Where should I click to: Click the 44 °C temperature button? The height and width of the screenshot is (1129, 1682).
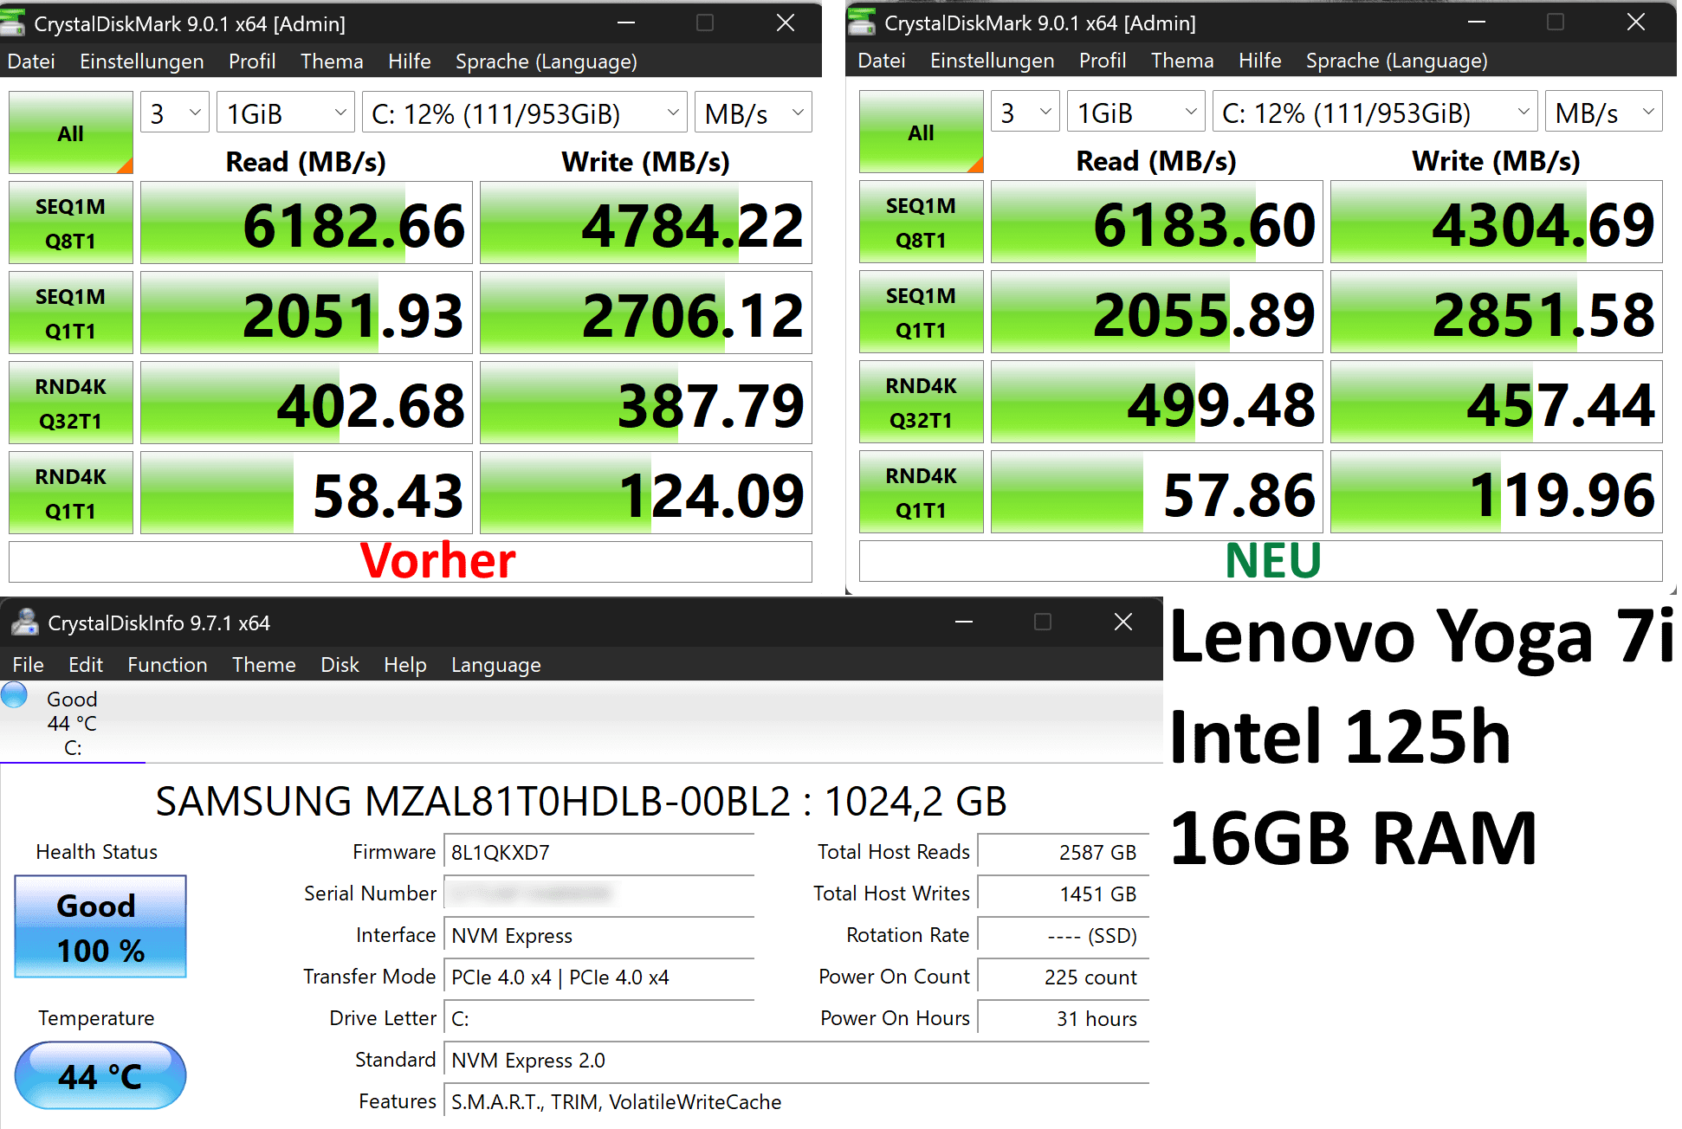(100, 1076)
